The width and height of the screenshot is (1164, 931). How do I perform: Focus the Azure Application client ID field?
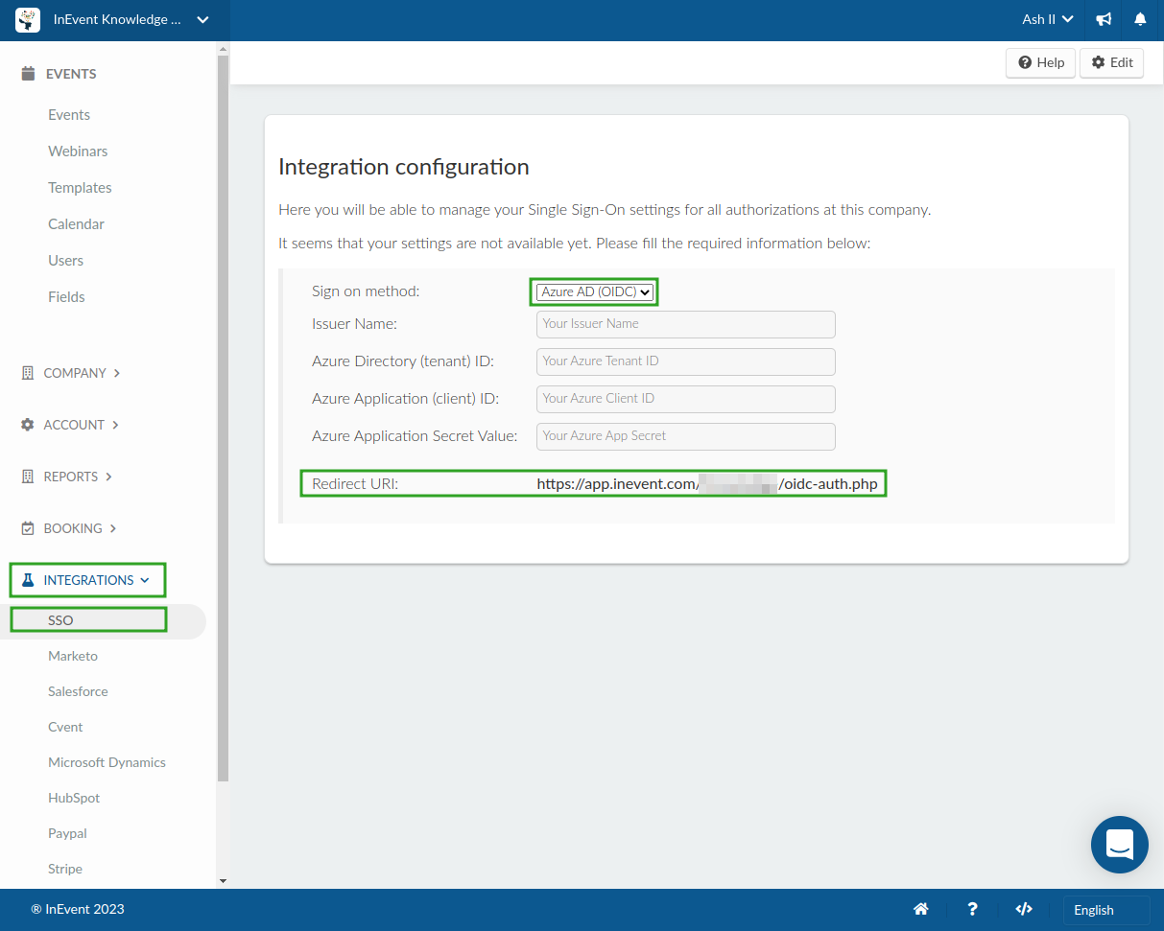click(686, 399)
